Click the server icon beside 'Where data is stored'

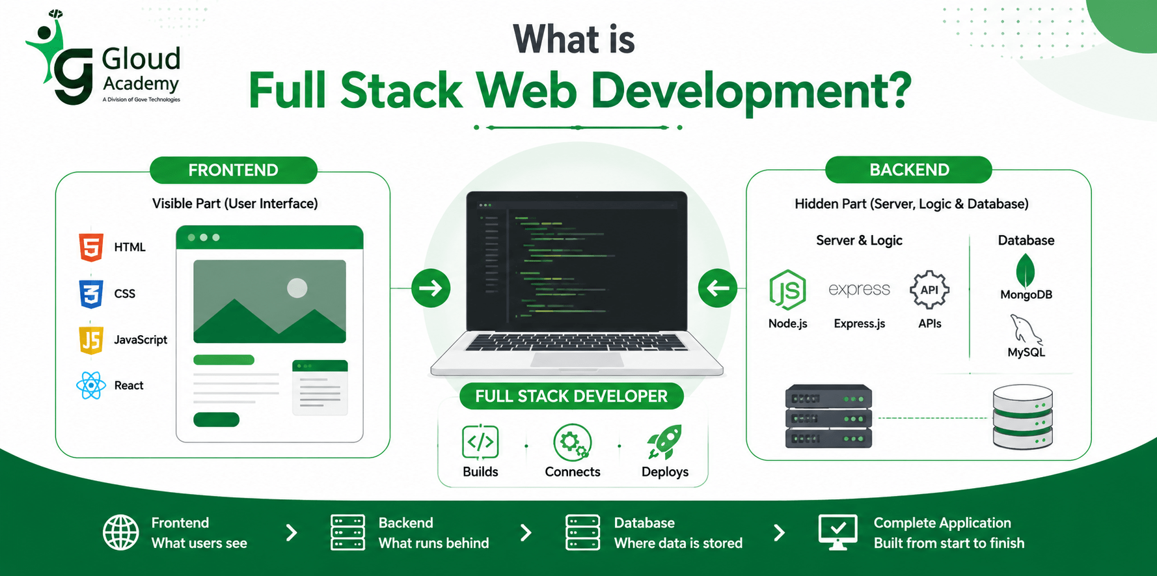[x=582, y=532]
